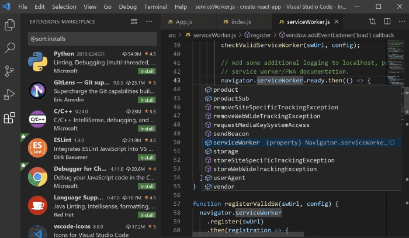Open the Extensions view icon

point(9,118)
